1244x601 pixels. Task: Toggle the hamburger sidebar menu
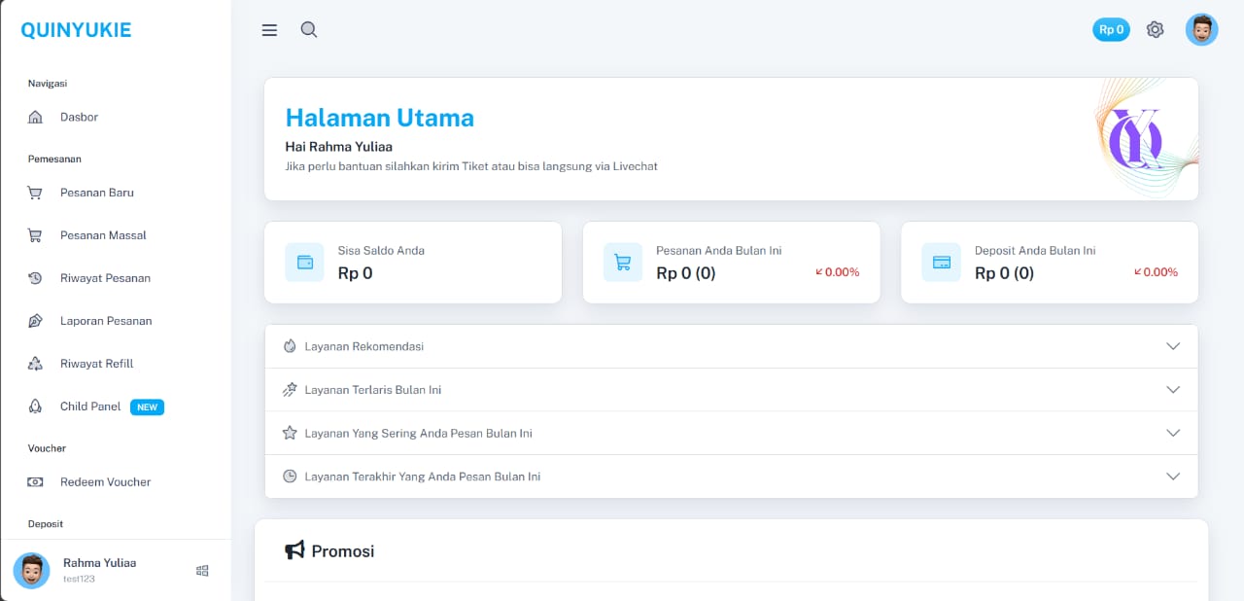269,30
